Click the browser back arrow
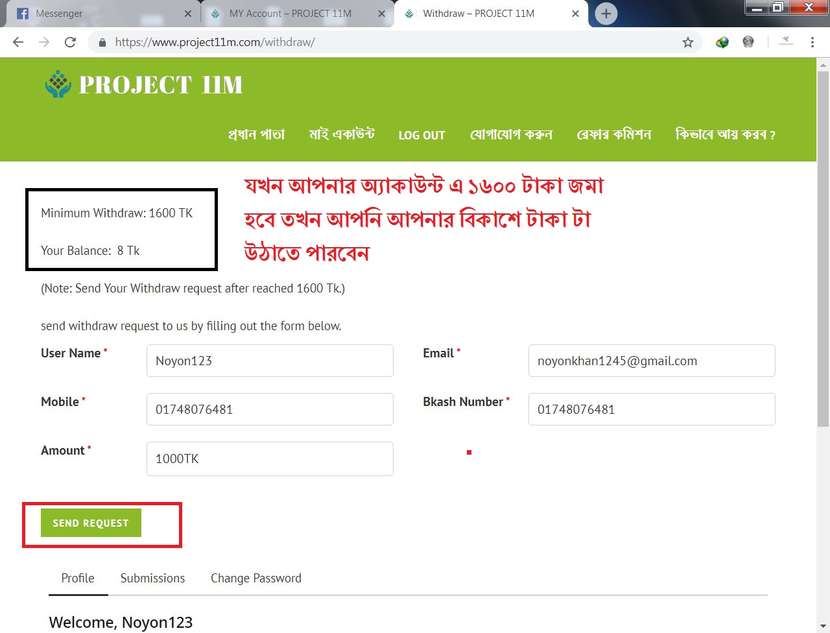 click(x=18, y=42)
